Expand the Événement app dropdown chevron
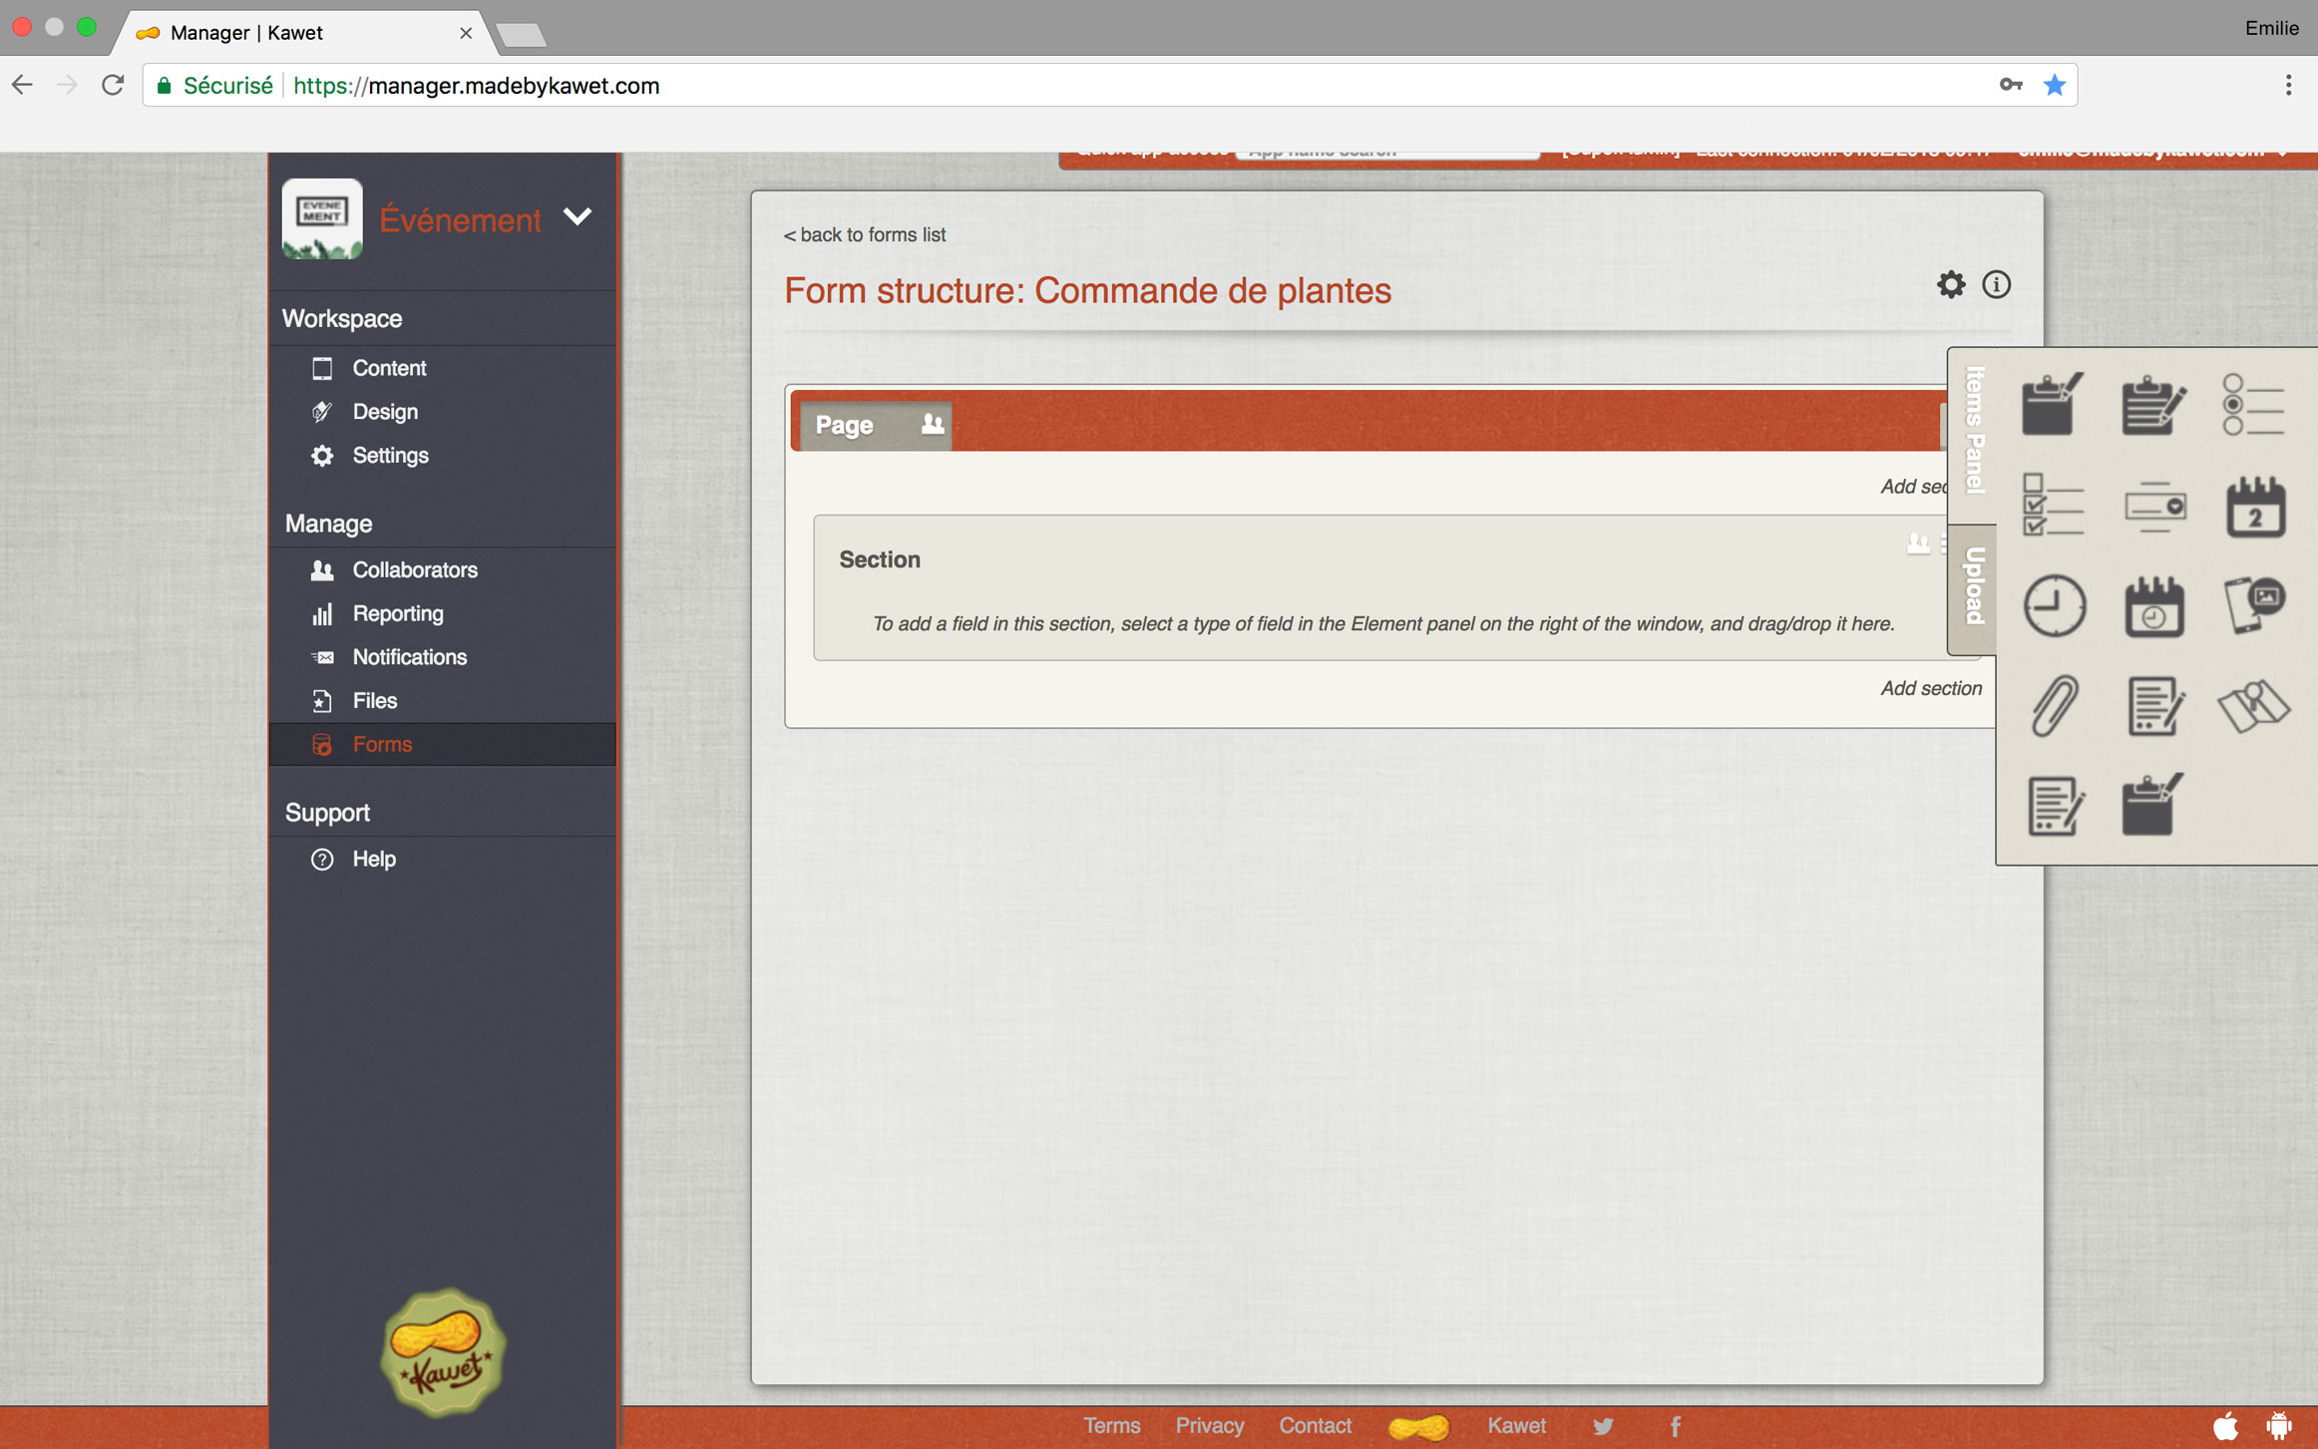 pyautogui.click(x=578, y=216)
